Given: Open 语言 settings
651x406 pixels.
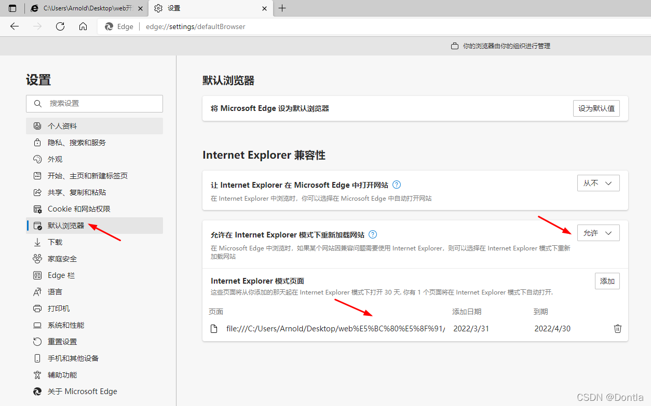Looking at the screenshot, I should coord(94,292).
